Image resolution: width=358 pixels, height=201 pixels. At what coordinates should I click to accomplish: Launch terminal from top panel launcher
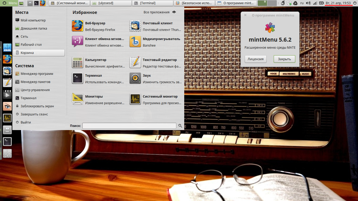[x=36, y=3]
